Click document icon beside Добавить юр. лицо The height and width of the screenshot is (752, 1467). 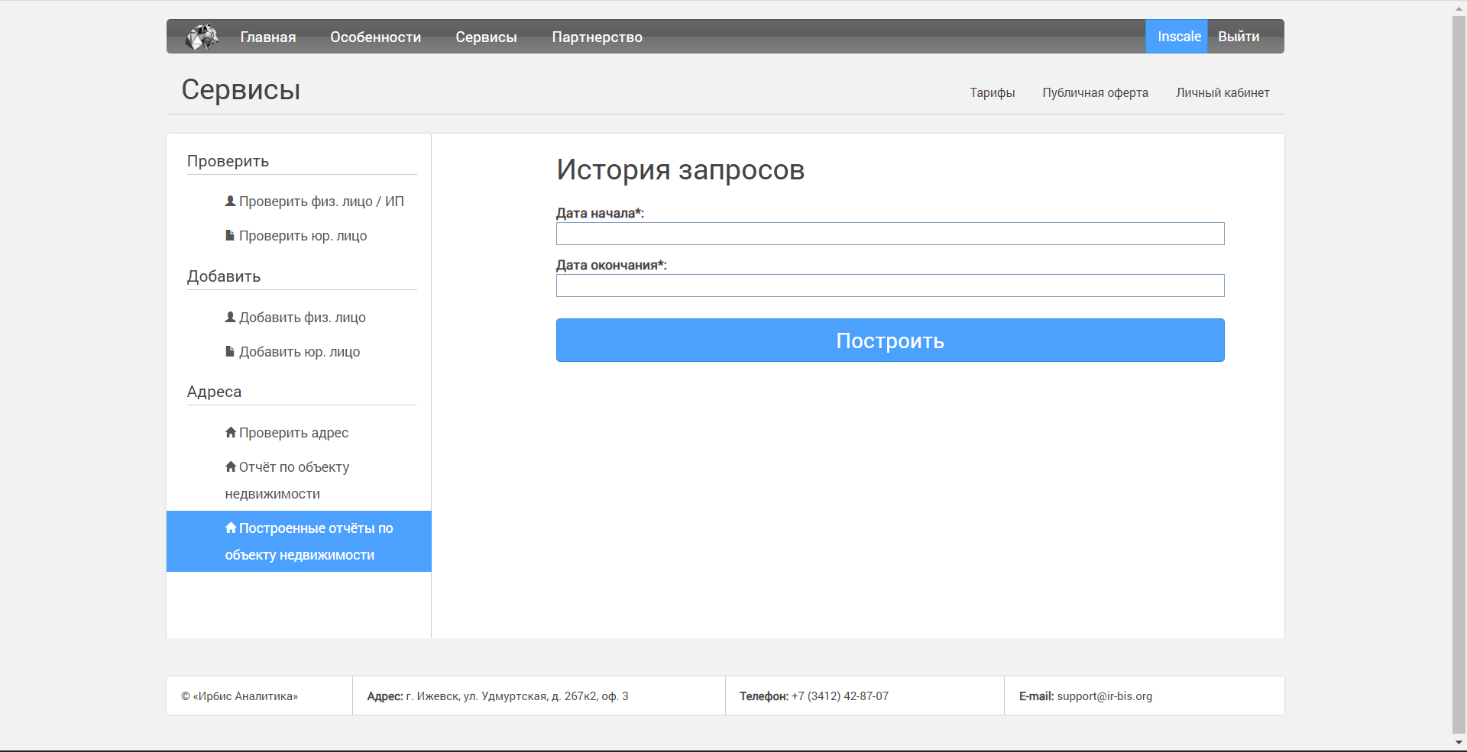pyautogui.click(x=230, y=351)
